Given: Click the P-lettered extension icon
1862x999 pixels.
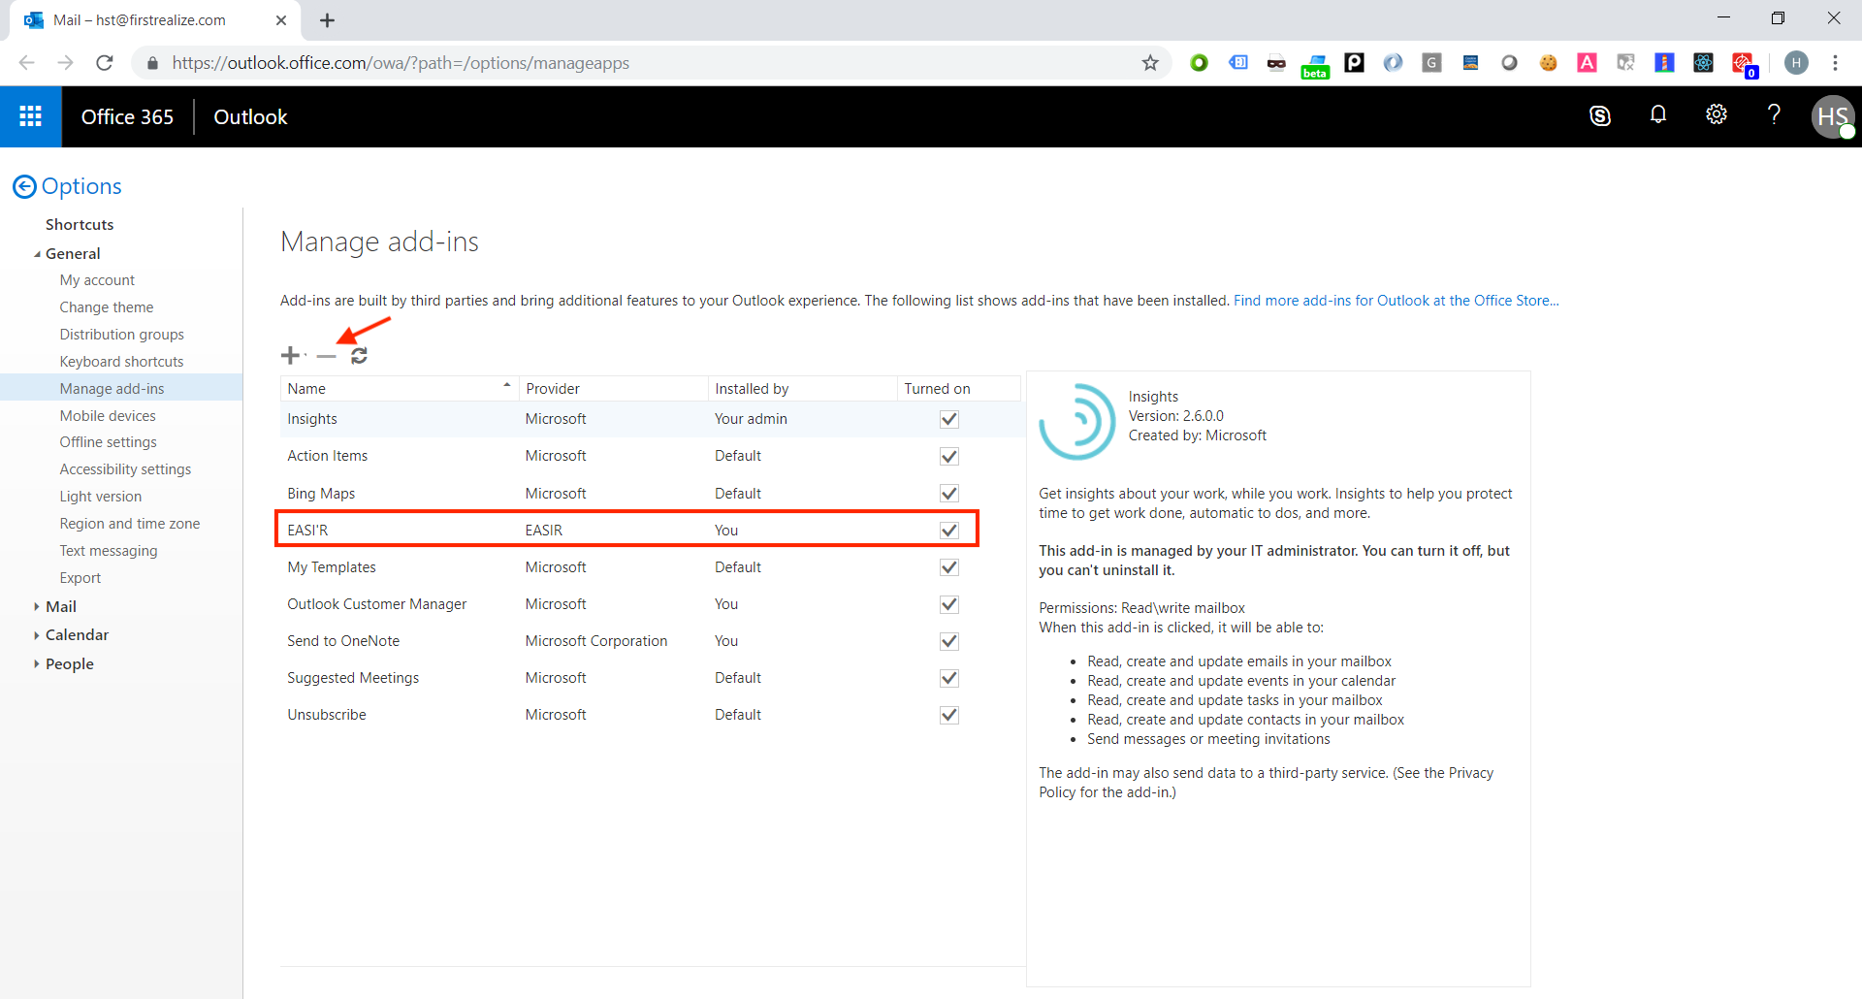Looking at the screenshot, I should 1354,63.
